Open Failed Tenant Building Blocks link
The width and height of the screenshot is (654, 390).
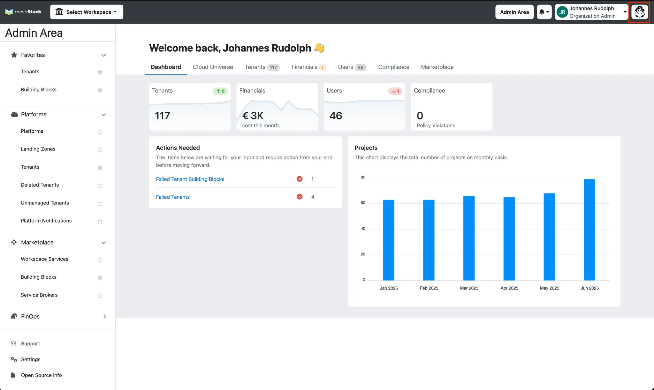(x=190, y=179)
